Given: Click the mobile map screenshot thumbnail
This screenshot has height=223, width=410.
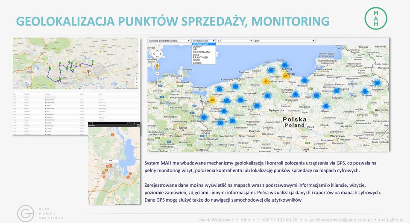Looking at the screenshot, I should tap(114, 163).
